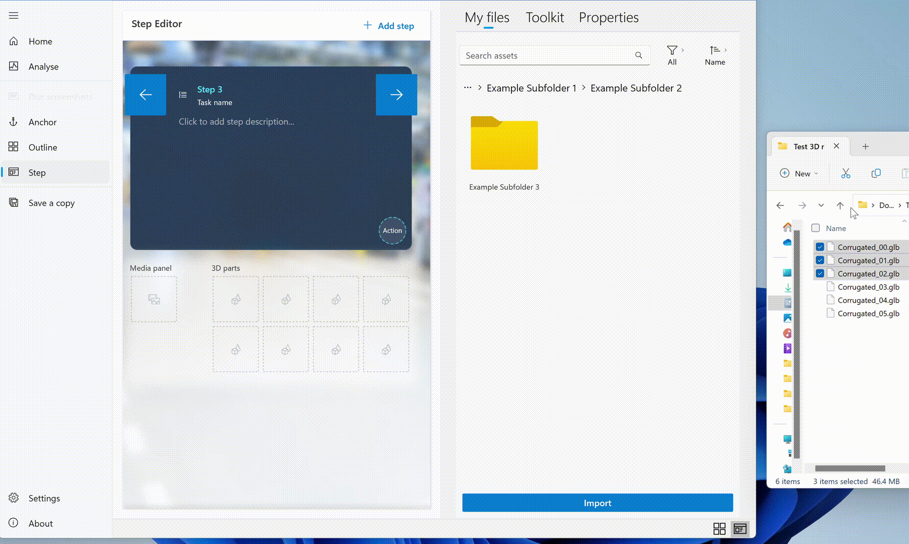
Task: Go up one folder level in File Explorer
Action: click(x=840, y=205)
